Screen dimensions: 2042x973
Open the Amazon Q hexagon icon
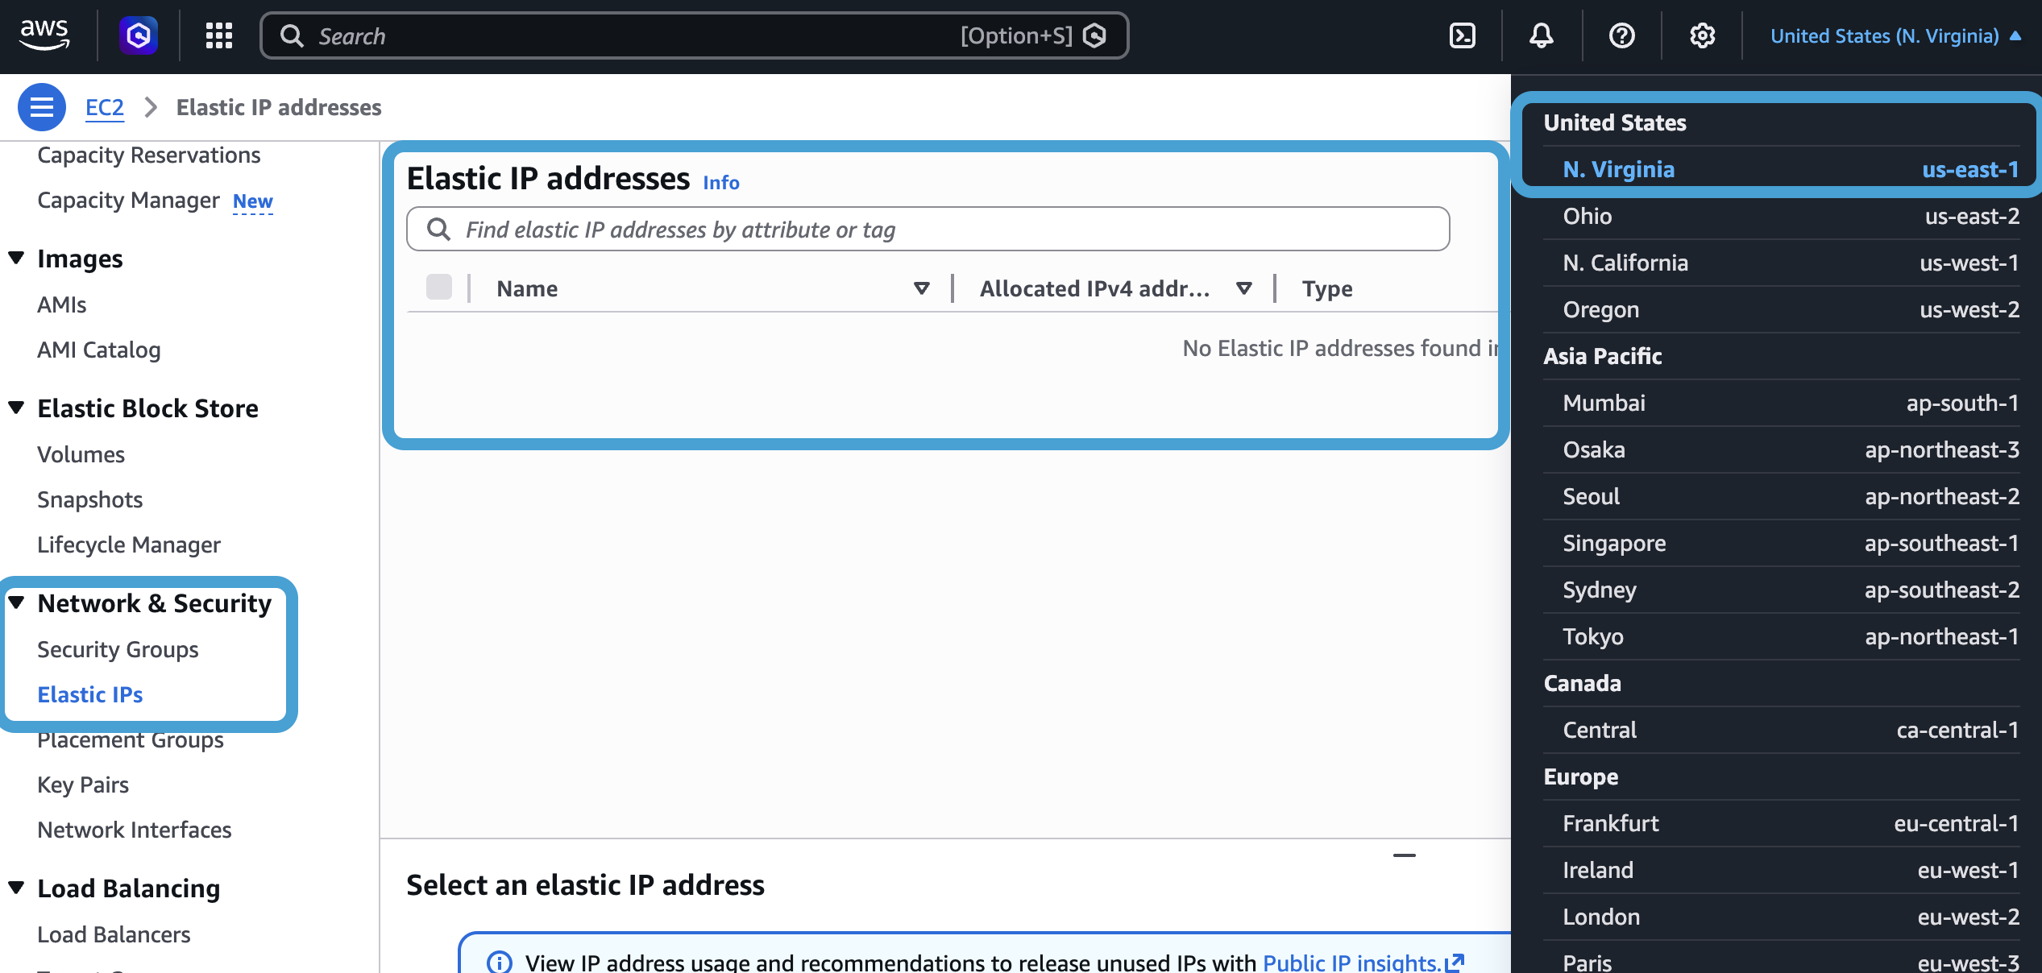139,35
